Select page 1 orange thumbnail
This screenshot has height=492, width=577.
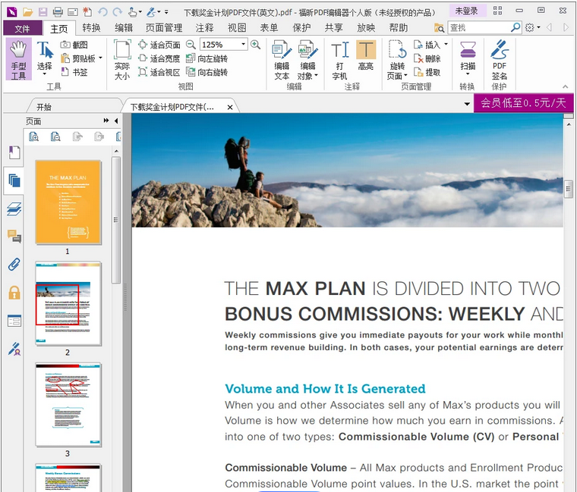68,202
